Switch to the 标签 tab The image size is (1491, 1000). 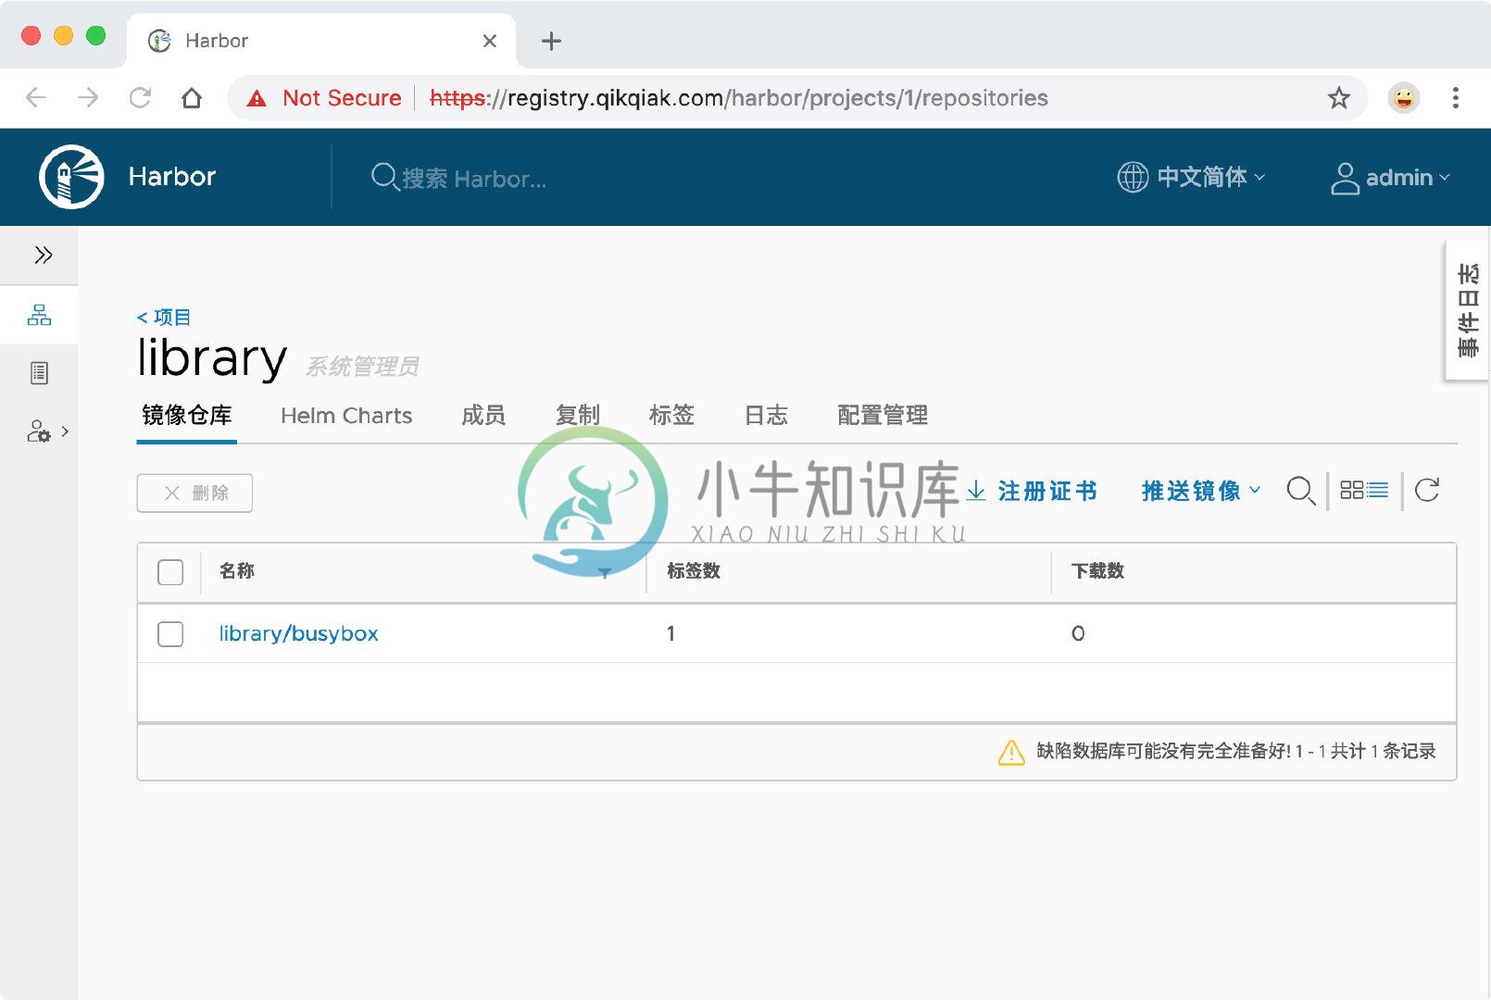[671, 415]
